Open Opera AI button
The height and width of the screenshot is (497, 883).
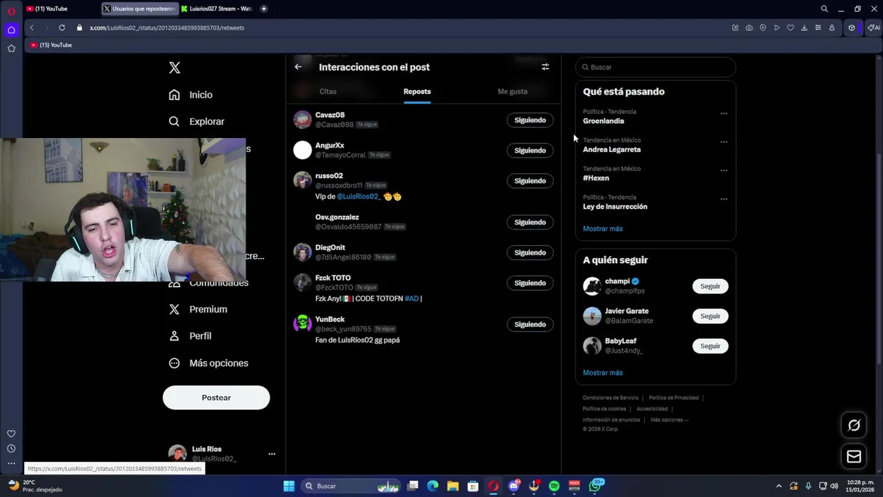coord(874,28)
